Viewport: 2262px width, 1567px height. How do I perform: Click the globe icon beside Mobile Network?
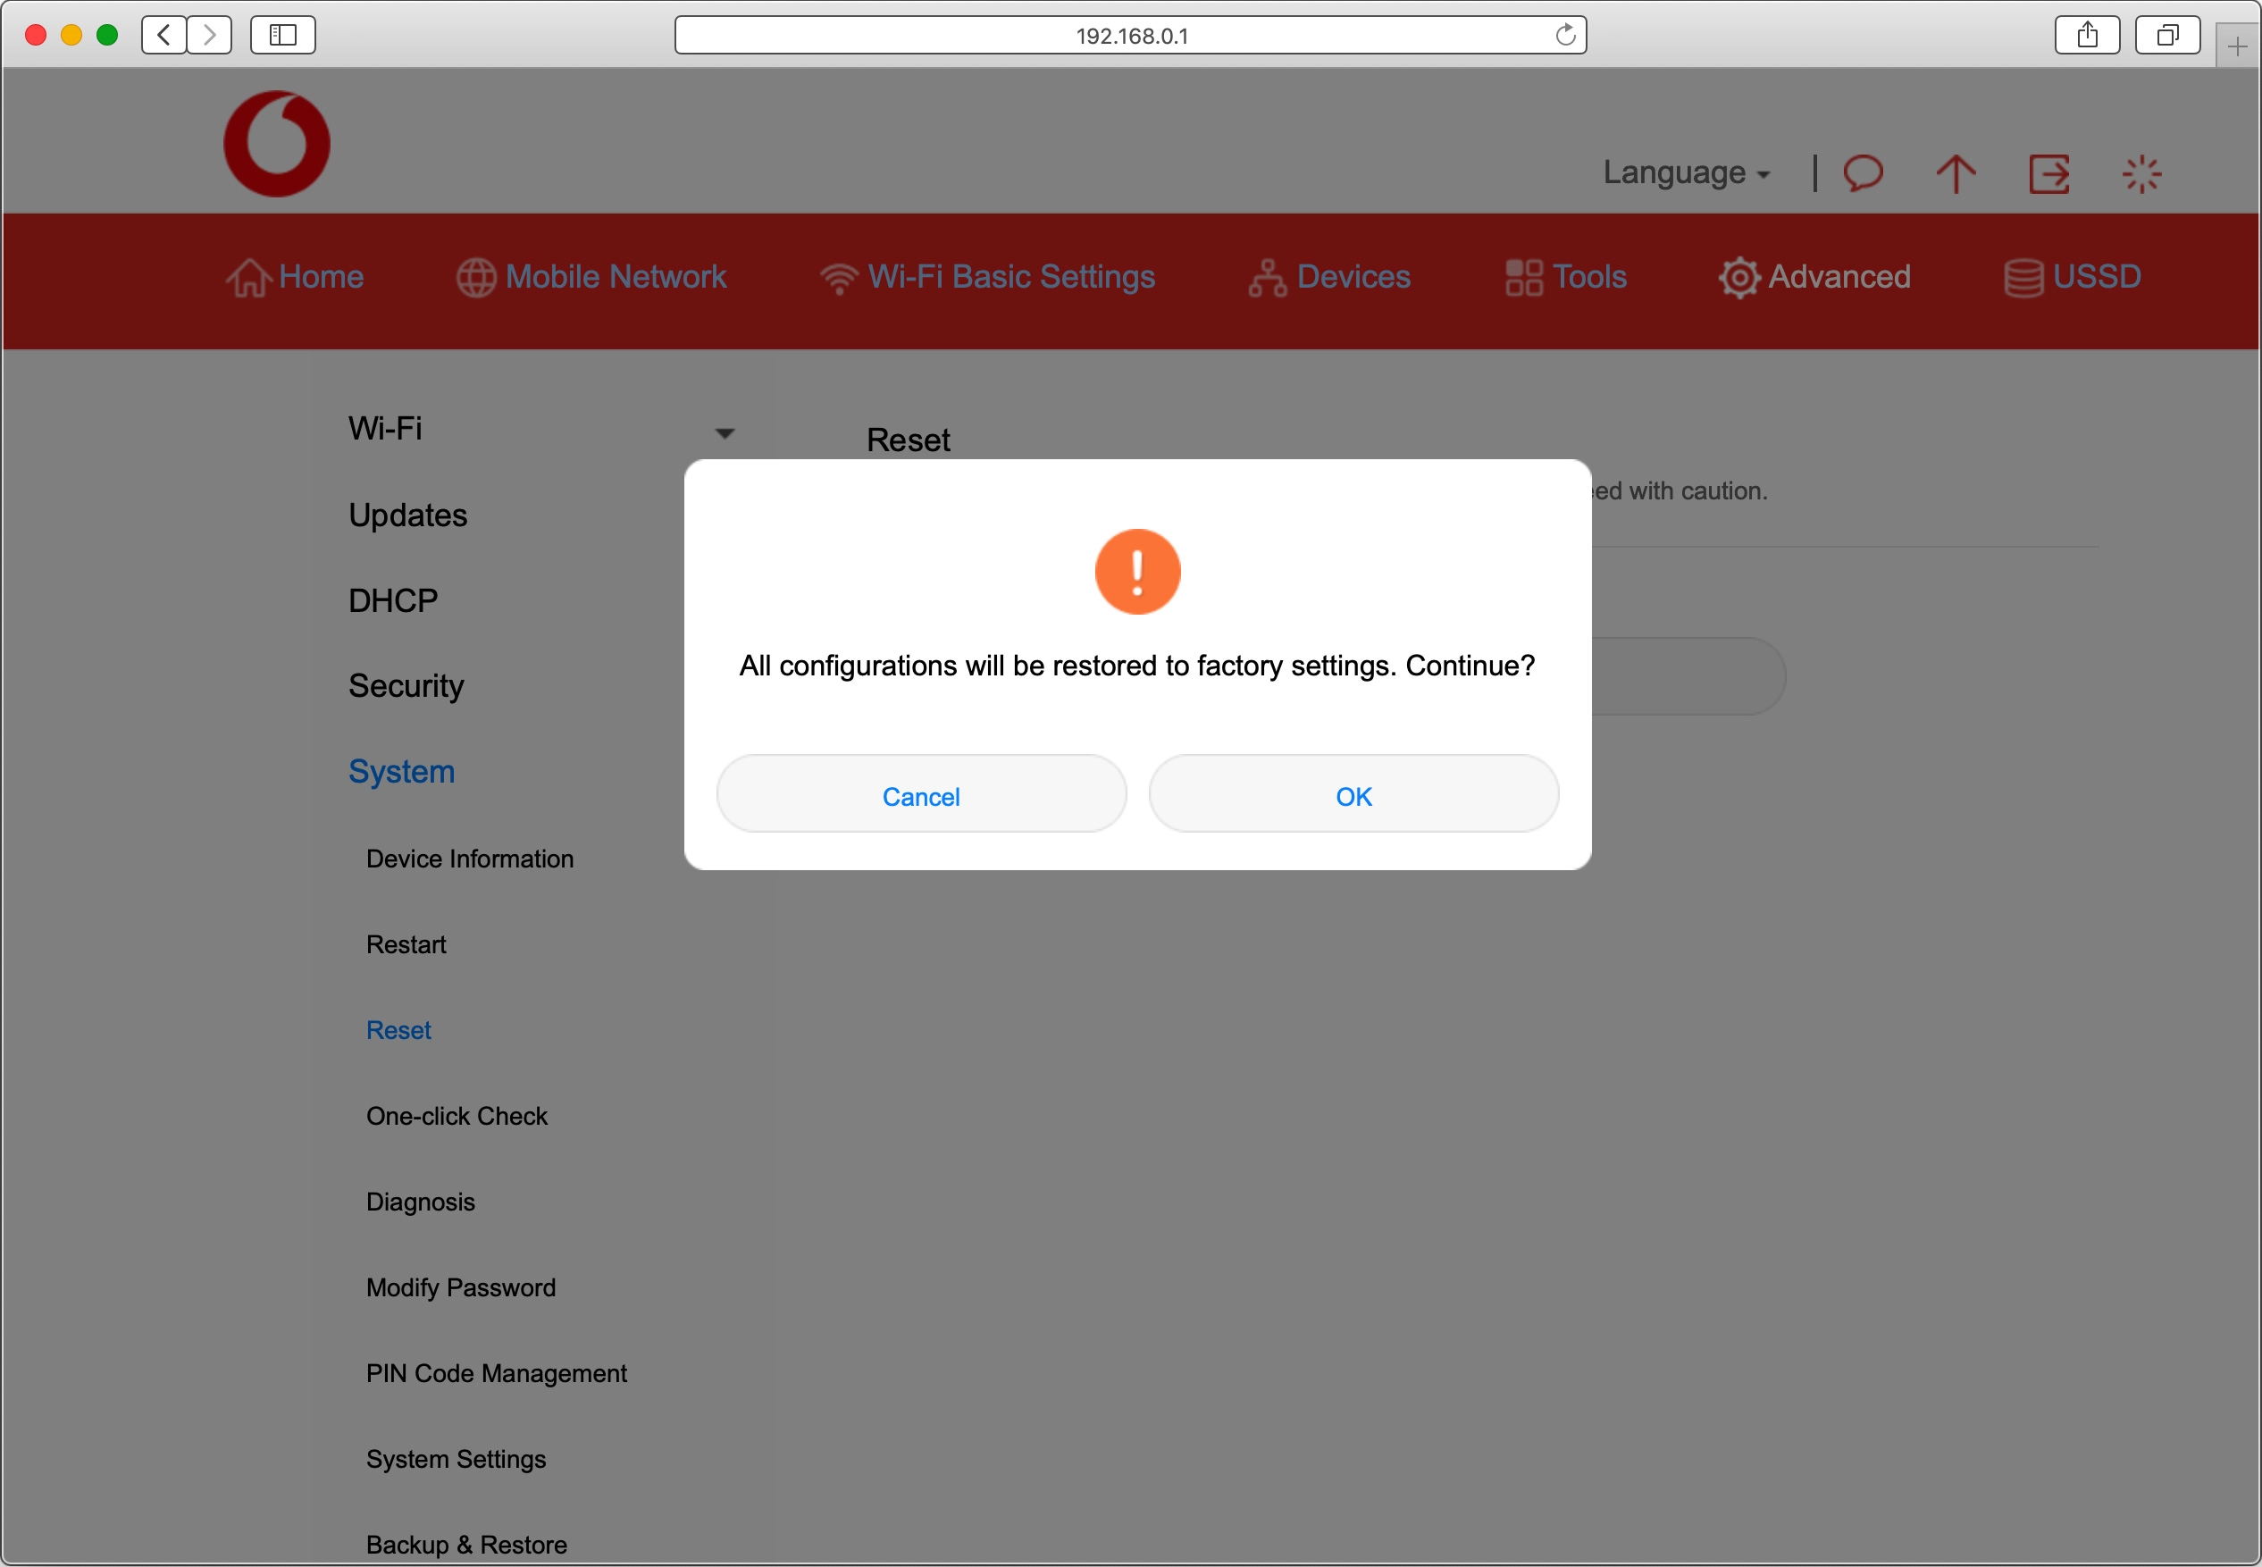476,277
